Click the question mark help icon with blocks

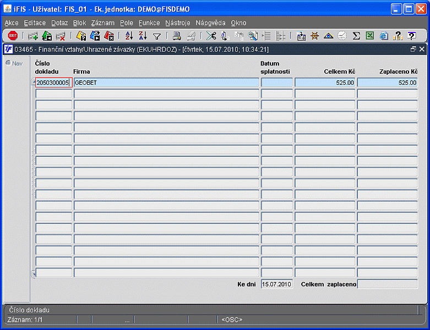[x=398, y=36]
